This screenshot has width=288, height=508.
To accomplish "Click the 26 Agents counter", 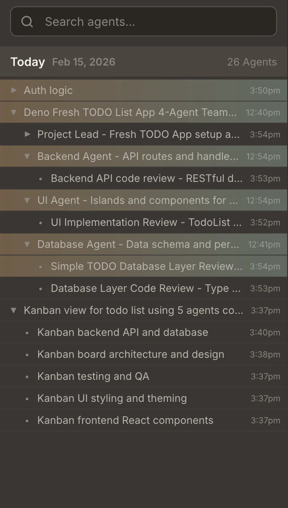I will [x=252, y=62].
